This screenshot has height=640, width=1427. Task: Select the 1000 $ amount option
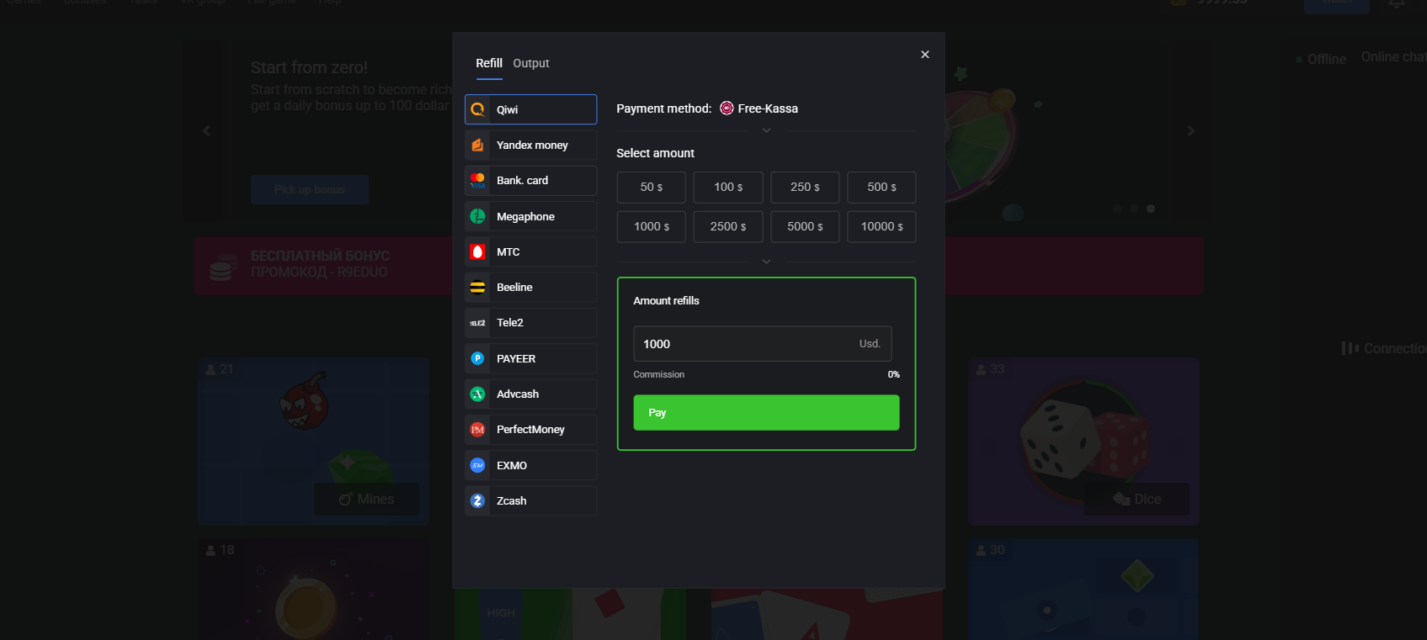point(651,227)
